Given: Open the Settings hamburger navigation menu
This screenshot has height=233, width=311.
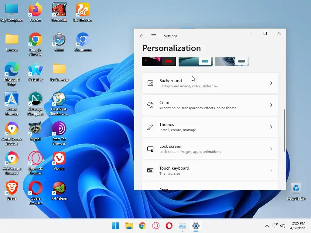Looking at the screenshot, I should 154,36.
